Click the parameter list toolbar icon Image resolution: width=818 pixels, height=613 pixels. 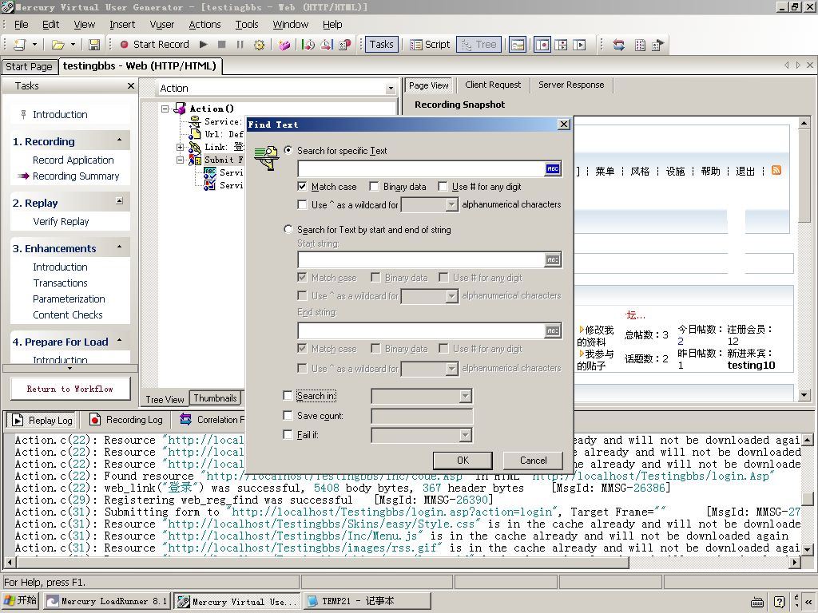coord(640,45)
